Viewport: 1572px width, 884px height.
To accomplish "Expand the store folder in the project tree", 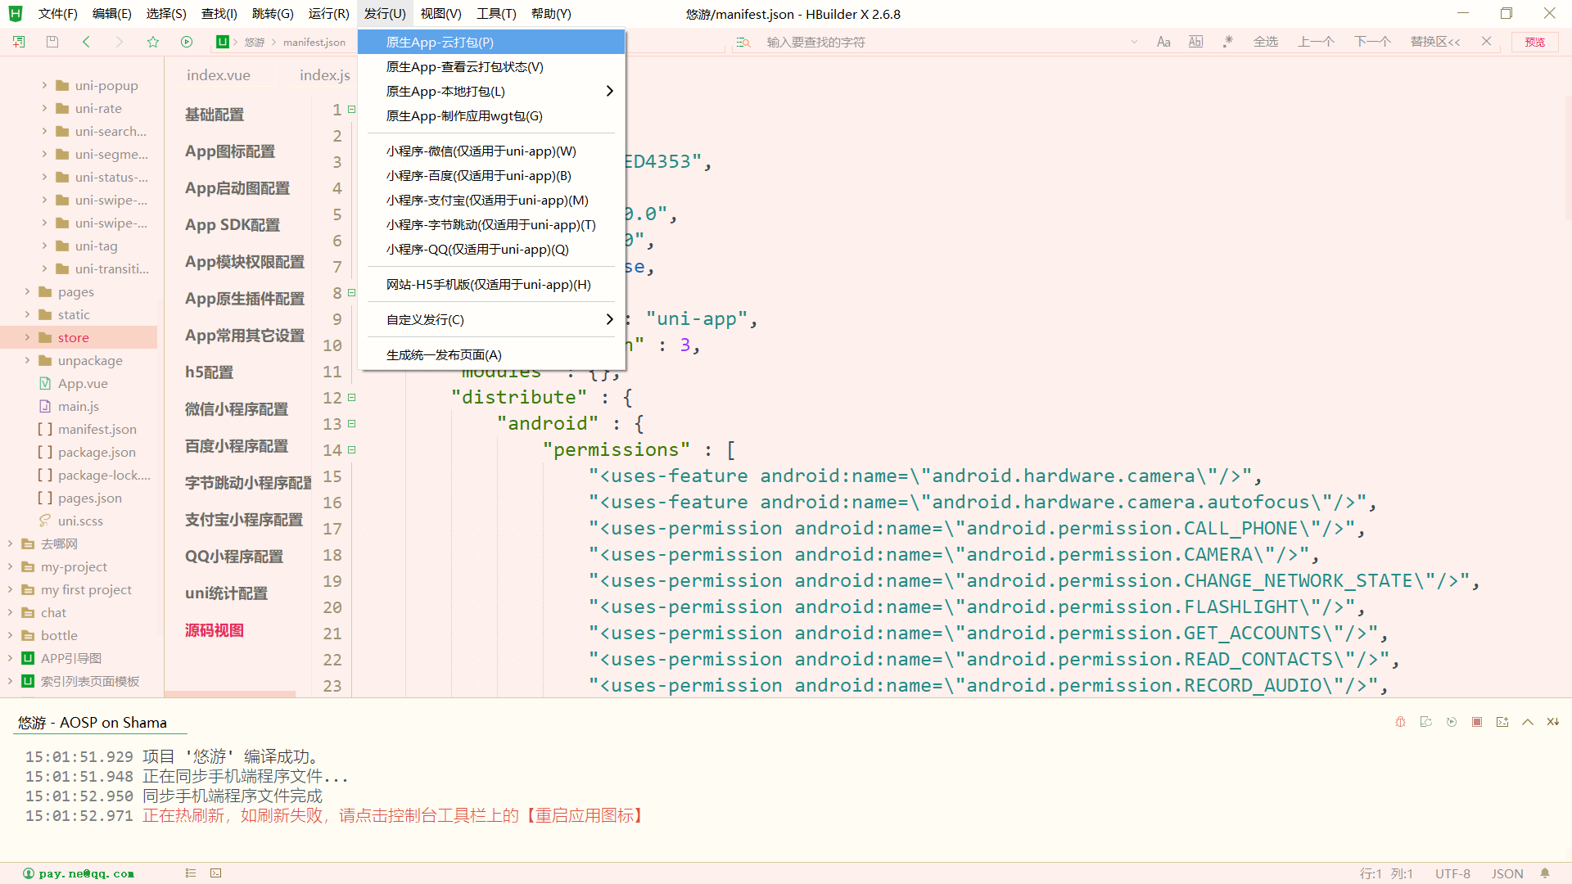I will pos(27,336).
